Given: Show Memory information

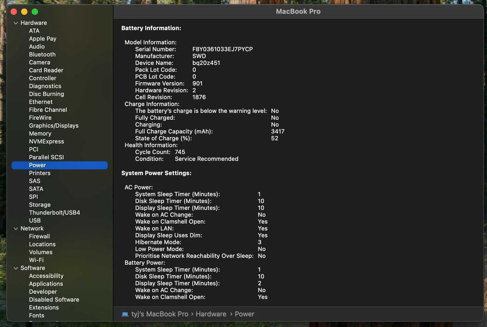Looking at the screenshot, I should coord(40,133).
